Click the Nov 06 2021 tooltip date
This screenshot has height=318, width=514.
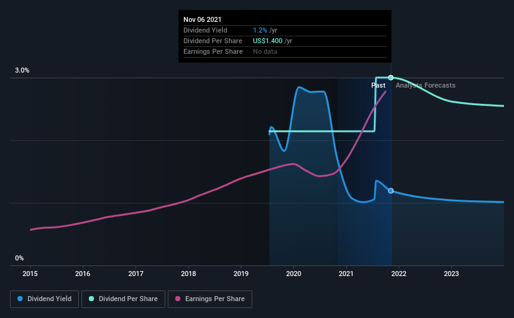202,19
